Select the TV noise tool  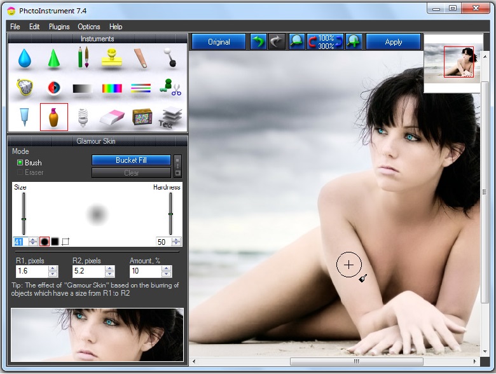142,117
